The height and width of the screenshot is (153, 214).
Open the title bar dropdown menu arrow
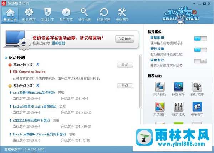click(194, 4)
